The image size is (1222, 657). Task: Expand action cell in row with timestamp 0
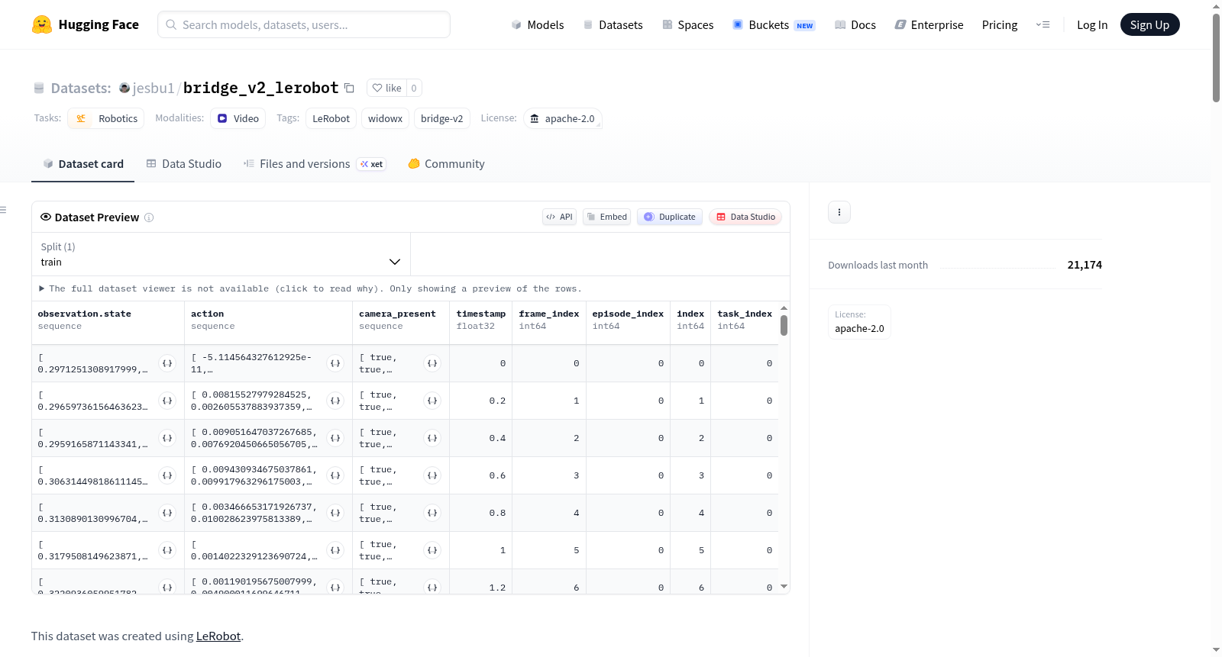pyautogui.click(x=335, y=363)
